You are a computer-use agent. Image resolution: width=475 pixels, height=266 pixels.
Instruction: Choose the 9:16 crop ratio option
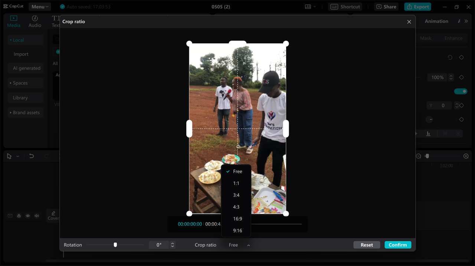coord(236,231)
